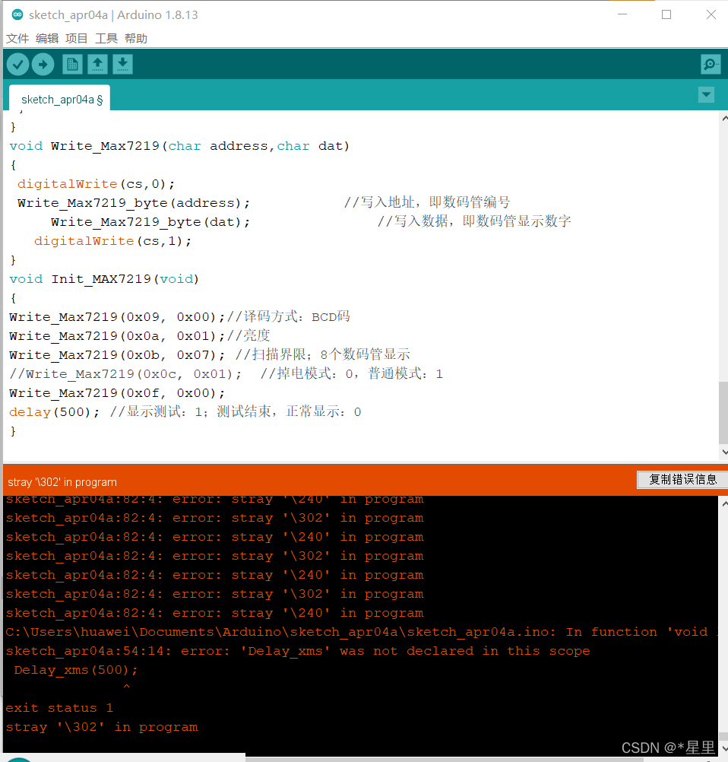Open the 工具 menu
The image size is (728, 762).
(x=106, y=38)
